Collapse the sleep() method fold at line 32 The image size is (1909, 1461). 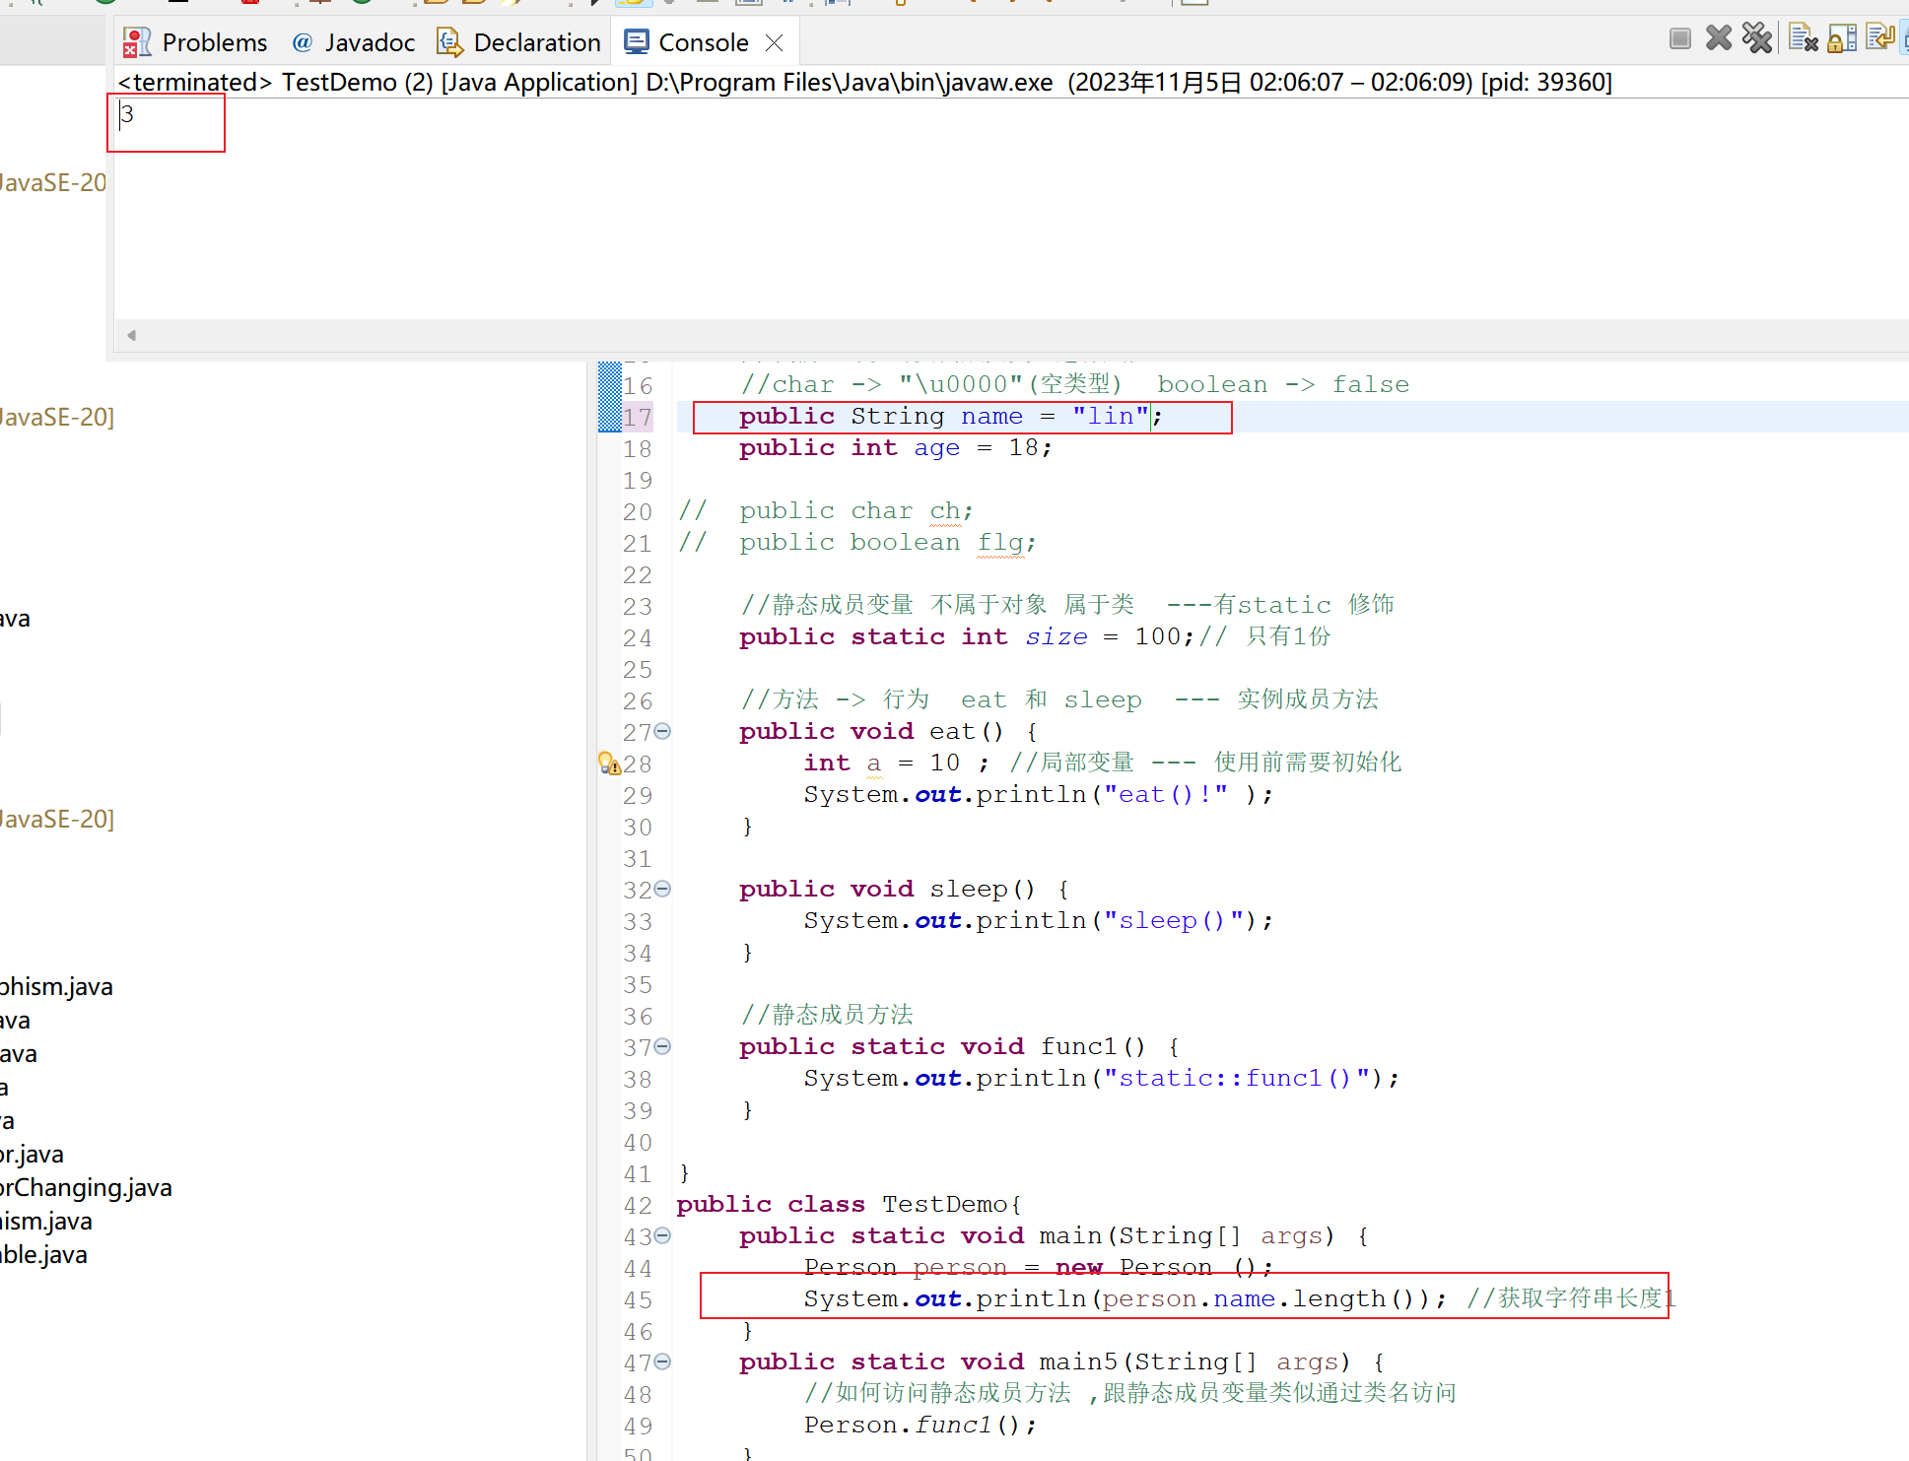click(663, 889)
